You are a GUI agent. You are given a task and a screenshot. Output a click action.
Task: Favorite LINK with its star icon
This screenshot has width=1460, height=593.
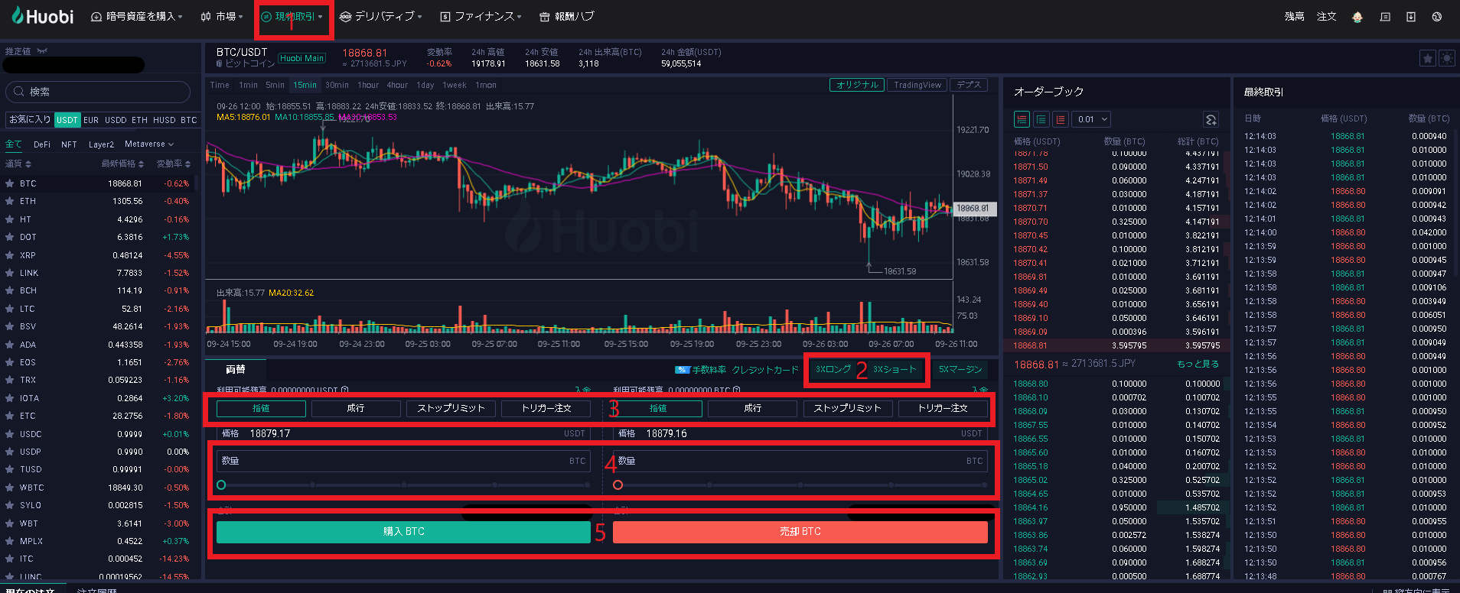(10, 273)
